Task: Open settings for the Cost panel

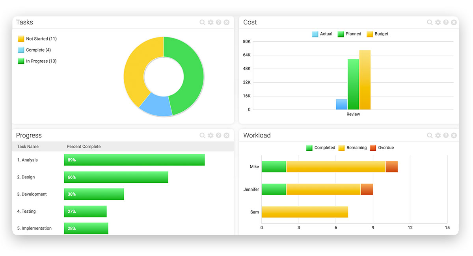Action: tap(438, 22)
